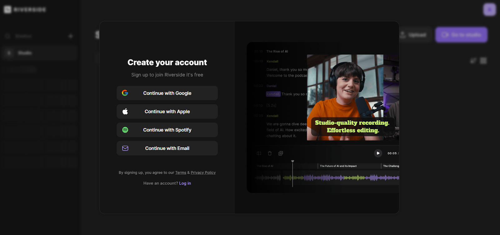Select the Studio item in background sidebar
500x235 pixels.
39,53
